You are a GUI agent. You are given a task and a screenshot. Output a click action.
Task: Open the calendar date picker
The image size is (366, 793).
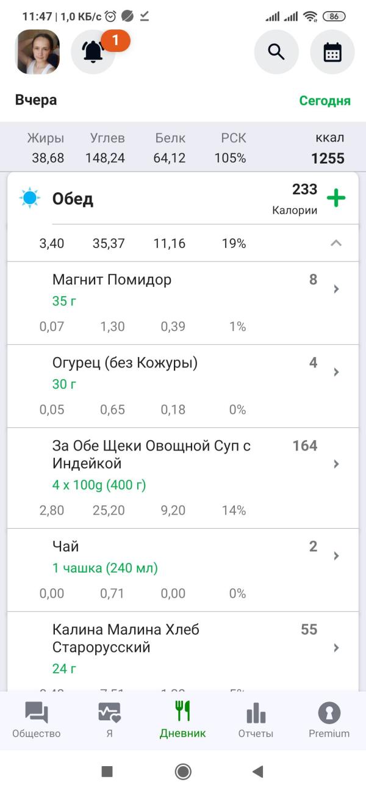pyautogui.click(x=332, y=52)
